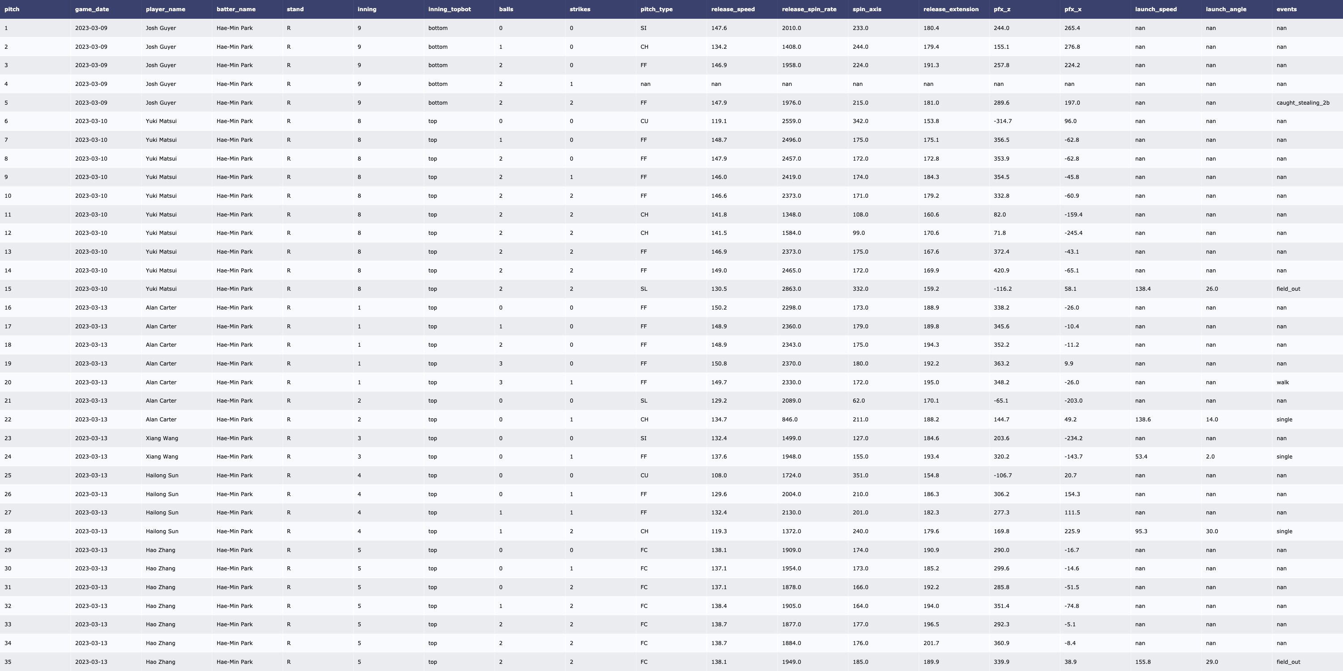Select the SI pitch_type in row 1

coord(643,28)
